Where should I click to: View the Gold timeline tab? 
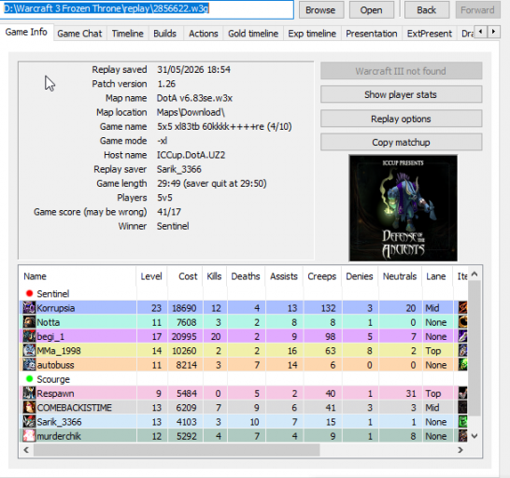(253, 34)
